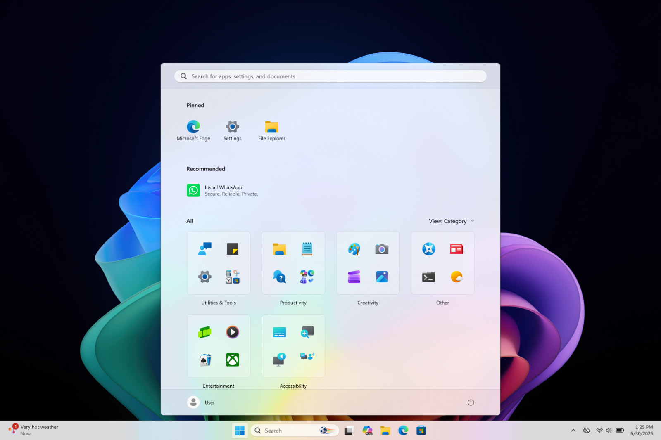Open Camera app in Creativity group
This screenshot has width=661, height=440.
[x=382, y=249]
